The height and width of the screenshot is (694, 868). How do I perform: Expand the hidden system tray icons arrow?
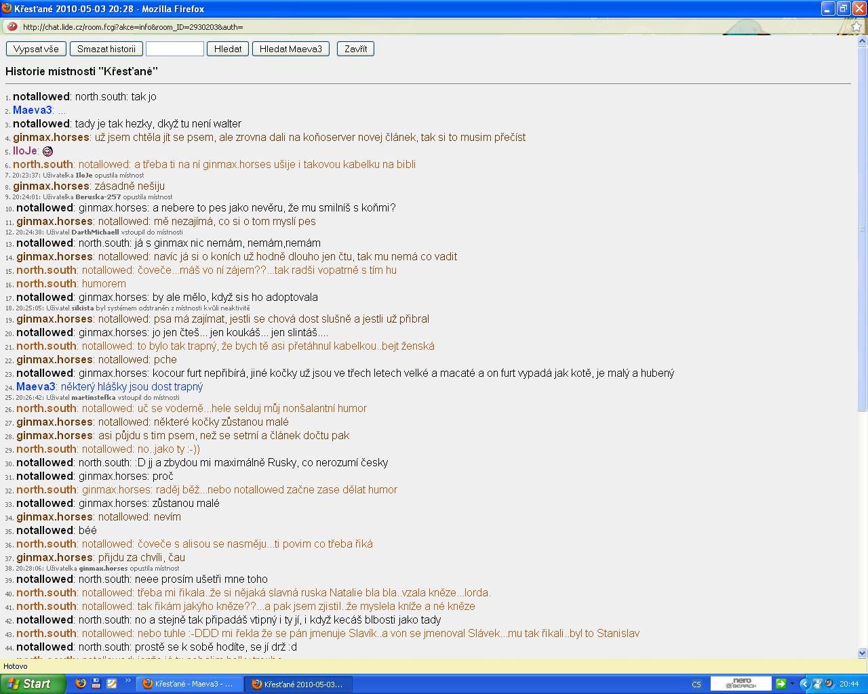[x=805, y=684]
